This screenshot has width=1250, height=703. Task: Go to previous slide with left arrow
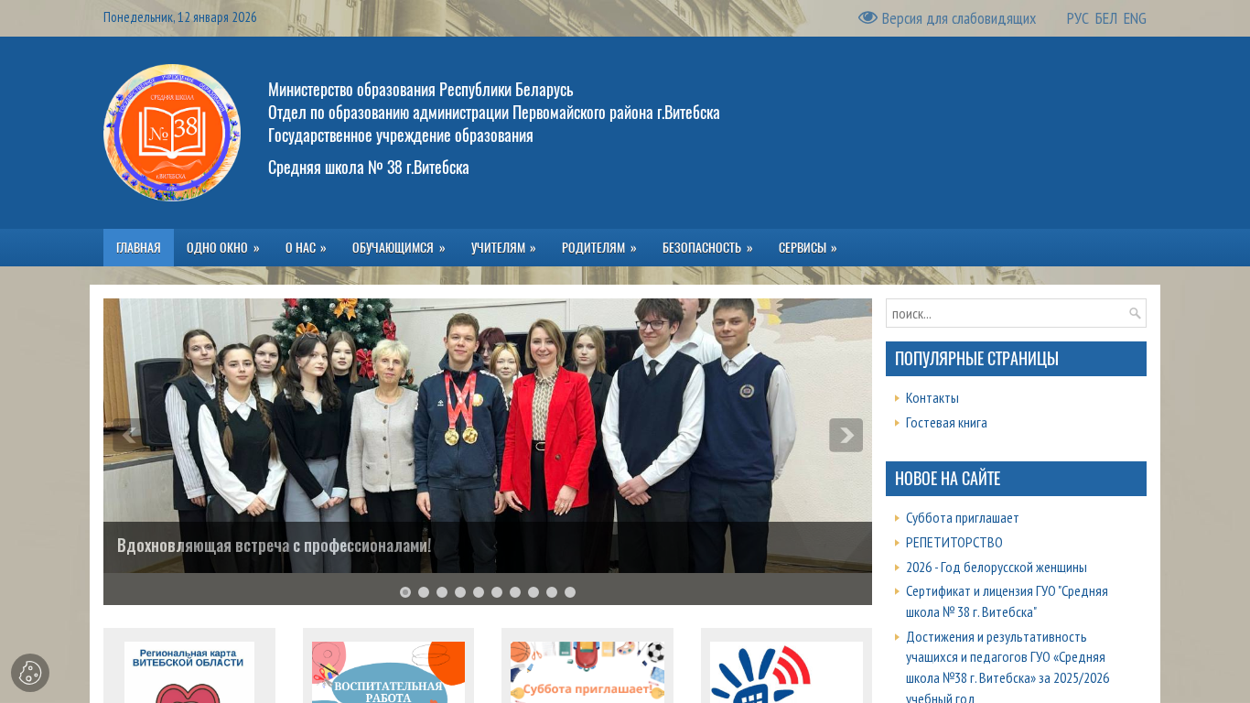click(x=129, y=436)
